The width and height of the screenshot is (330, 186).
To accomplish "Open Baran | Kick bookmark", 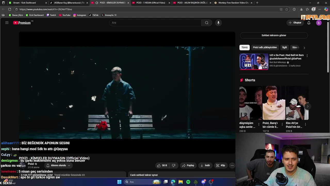I will coord(16,15).
